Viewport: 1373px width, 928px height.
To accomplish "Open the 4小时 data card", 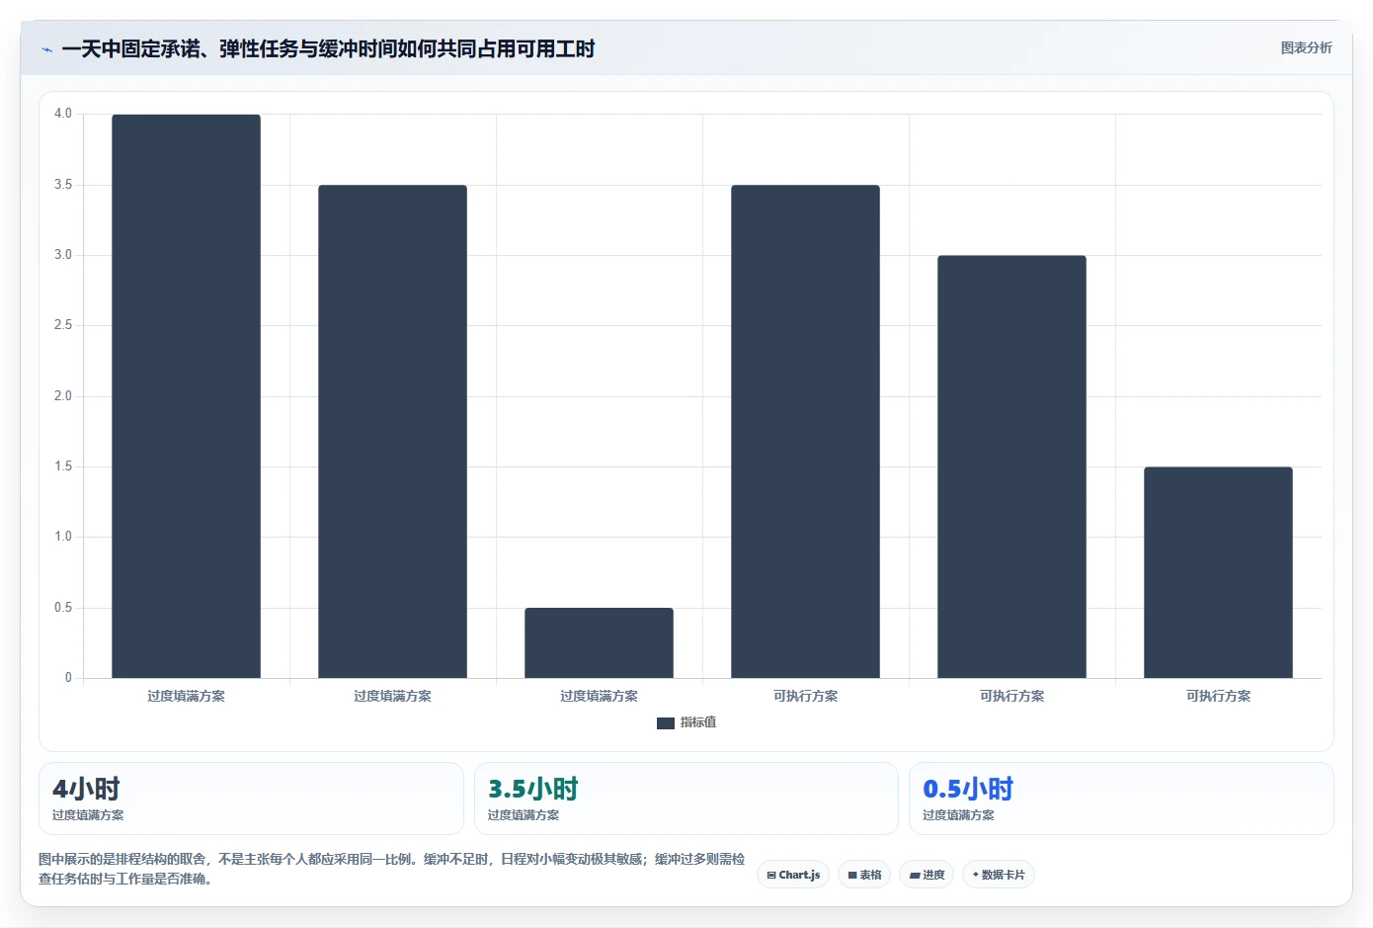I will point(251,799).
